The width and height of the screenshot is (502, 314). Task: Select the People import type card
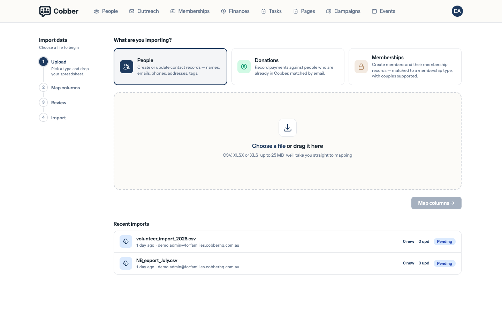170,67
